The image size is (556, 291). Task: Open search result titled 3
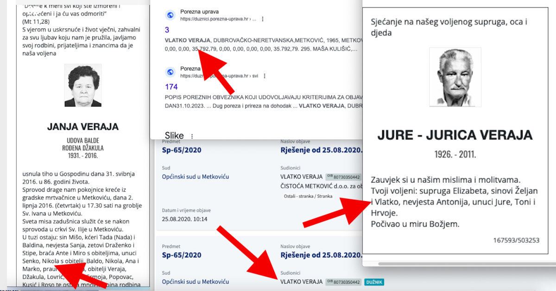click(167, 30)
